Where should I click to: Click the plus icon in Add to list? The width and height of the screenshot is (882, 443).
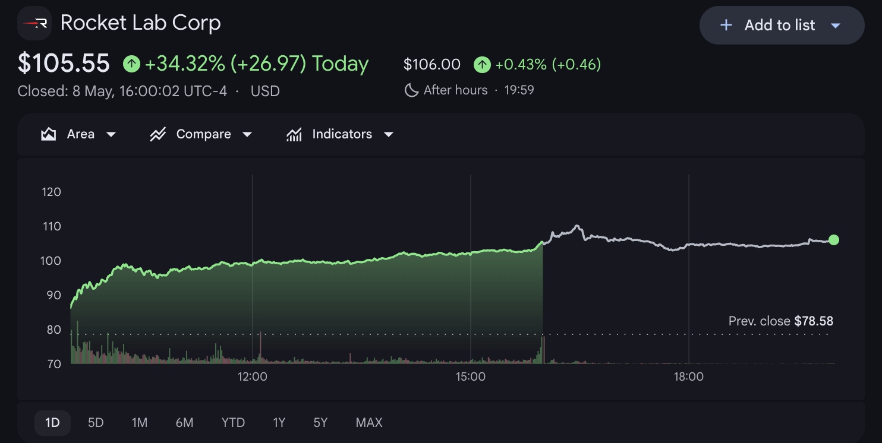coord(726,25)
